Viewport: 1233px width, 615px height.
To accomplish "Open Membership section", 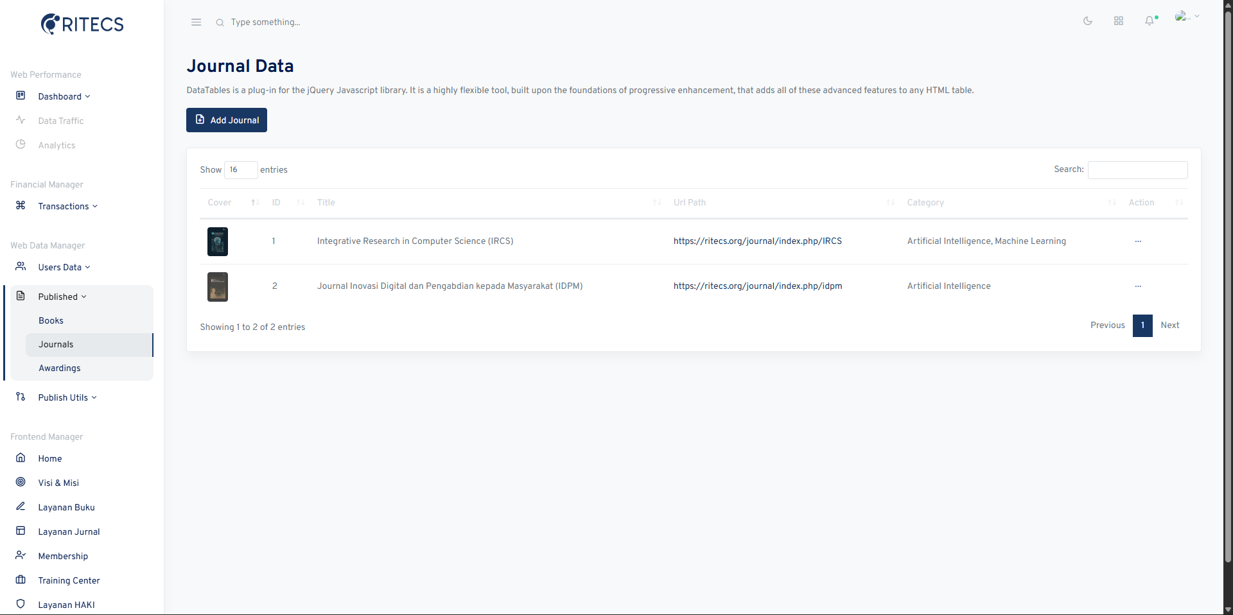I will [x=63, y=556].
